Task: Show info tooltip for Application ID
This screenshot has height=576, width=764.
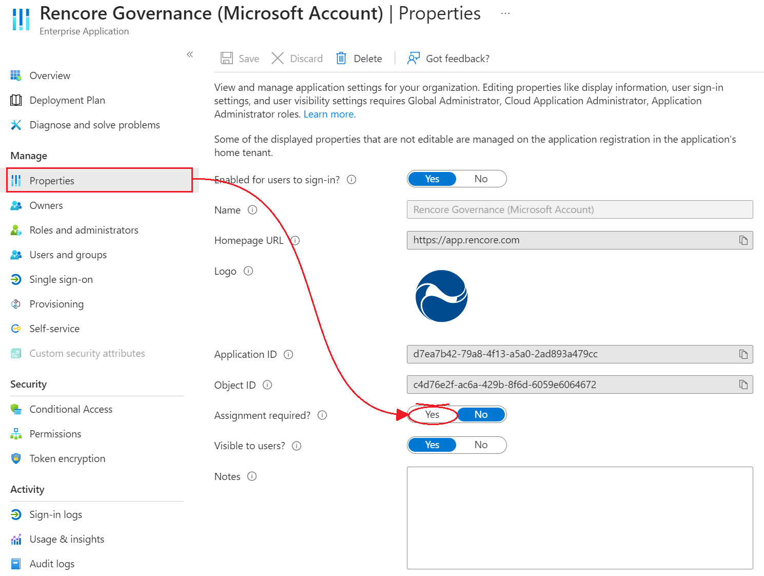Action: [x=288, y=355]
